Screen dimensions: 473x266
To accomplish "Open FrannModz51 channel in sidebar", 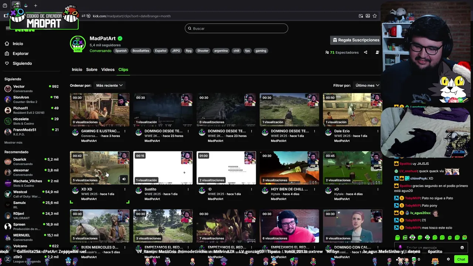I will [31, 132].
